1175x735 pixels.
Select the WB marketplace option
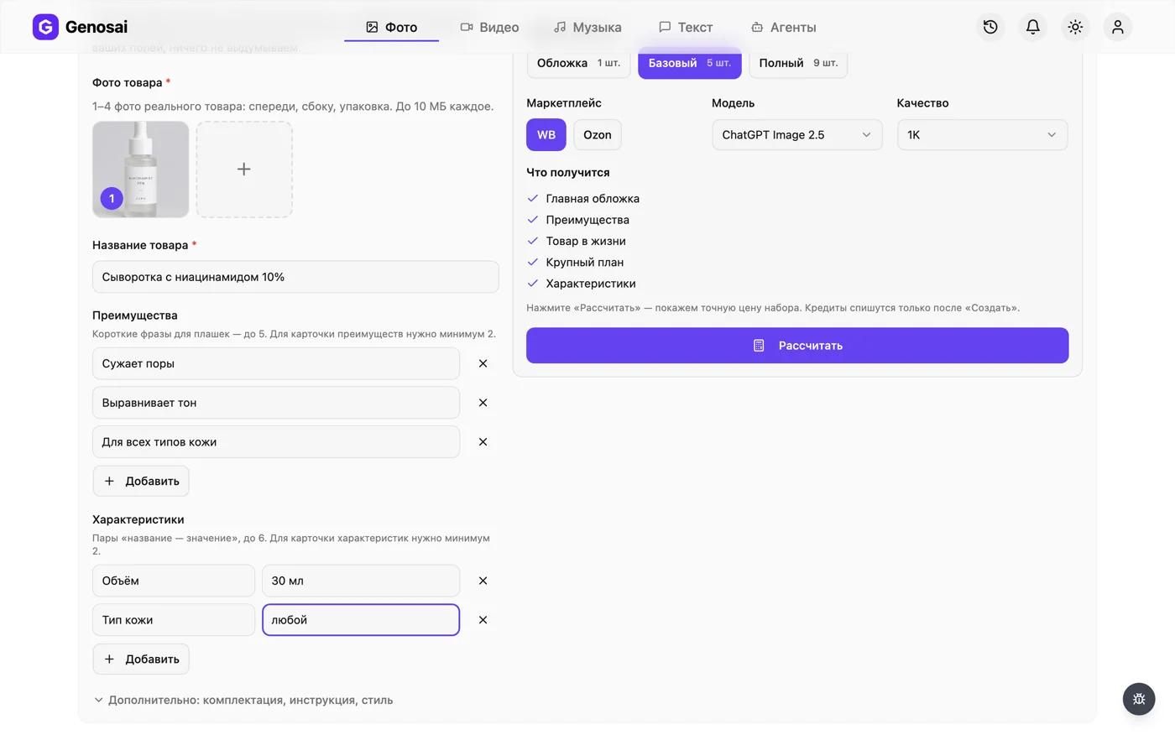546,135
